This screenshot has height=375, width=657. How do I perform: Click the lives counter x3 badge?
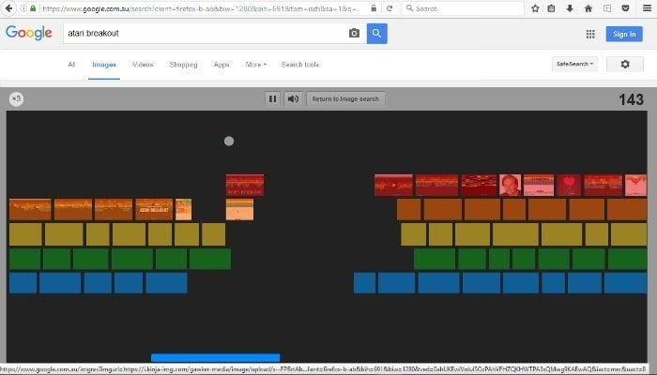16,98
